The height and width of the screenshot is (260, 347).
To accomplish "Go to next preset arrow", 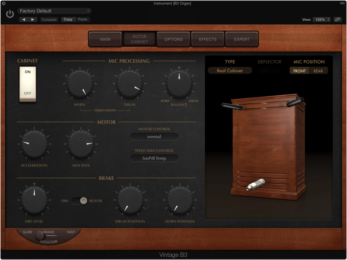I will tap(33, 19).
